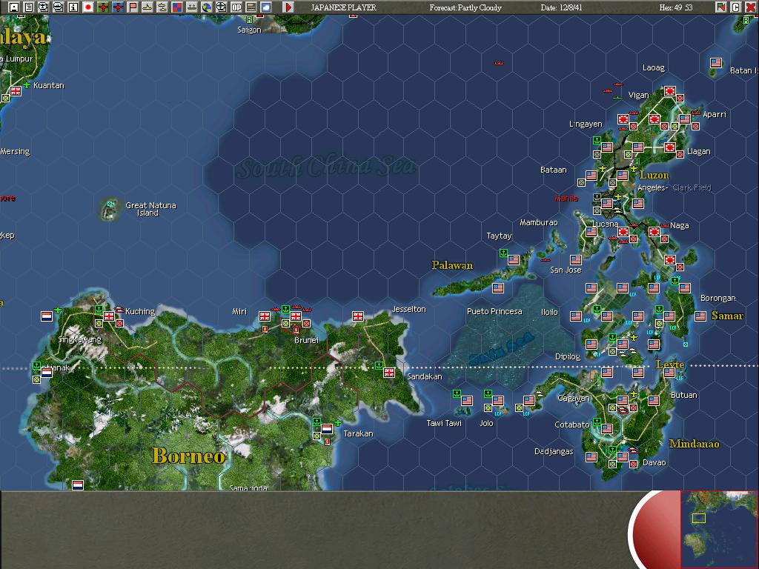
Task: Open the OP toolbar button
Action: (236, 7)
